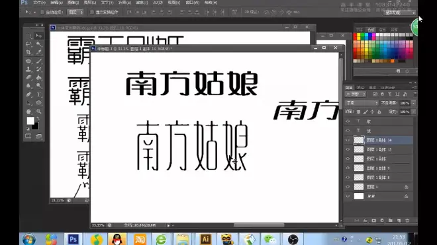Image resolution: width=437 pixels, height=245 pixels.
Task: Select the Crop tool
Action: click(28, 52)
